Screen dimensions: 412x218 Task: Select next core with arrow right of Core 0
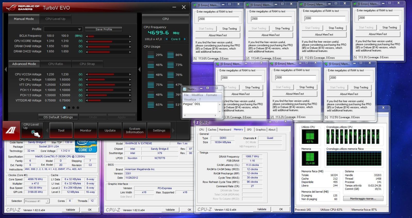tap(185, 39)
